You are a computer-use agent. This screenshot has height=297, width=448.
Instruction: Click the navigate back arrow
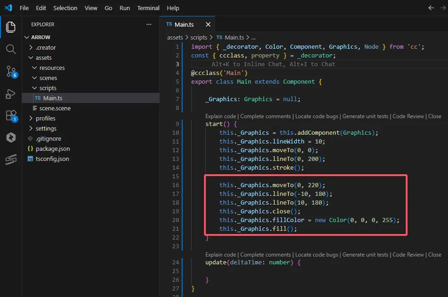tap(431, 8)
